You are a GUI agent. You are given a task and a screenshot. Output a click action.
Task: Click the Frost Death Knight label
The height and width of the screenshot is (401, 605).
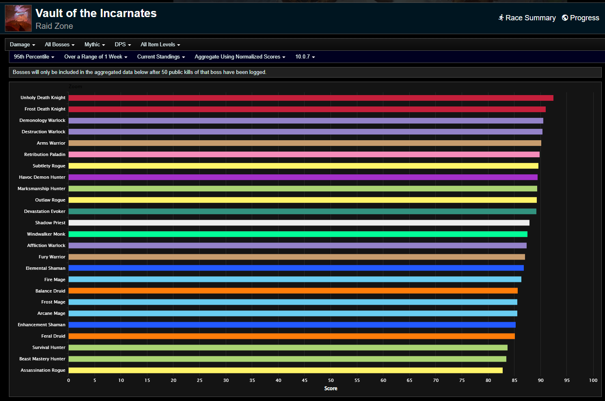(x=45, y=109)
